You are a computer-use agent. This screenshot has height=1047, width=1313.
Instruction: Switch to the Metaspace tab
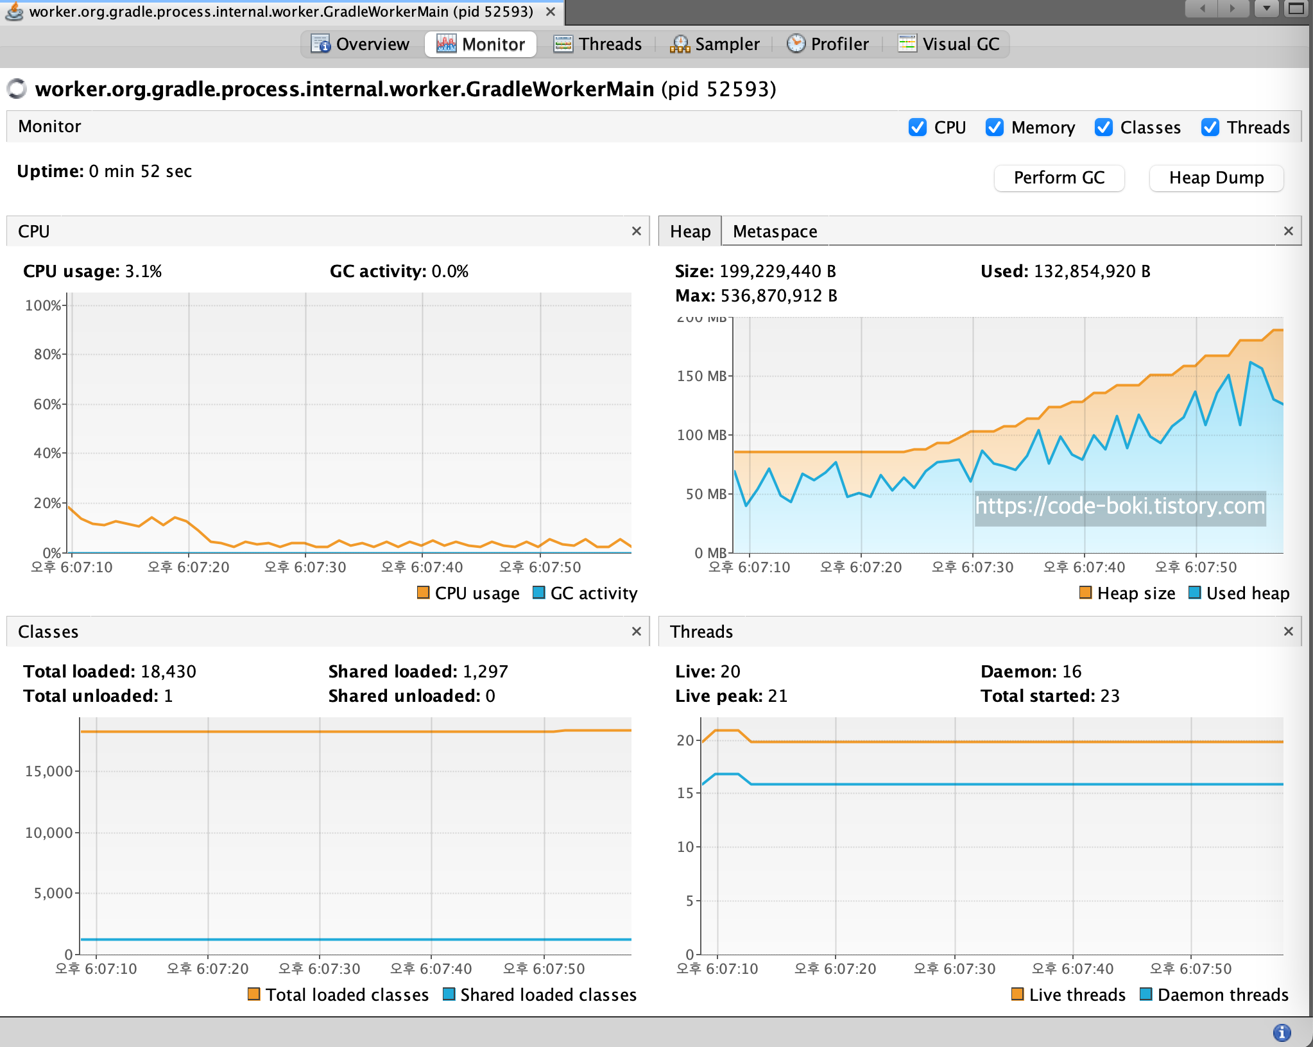(x=775, y=231)
